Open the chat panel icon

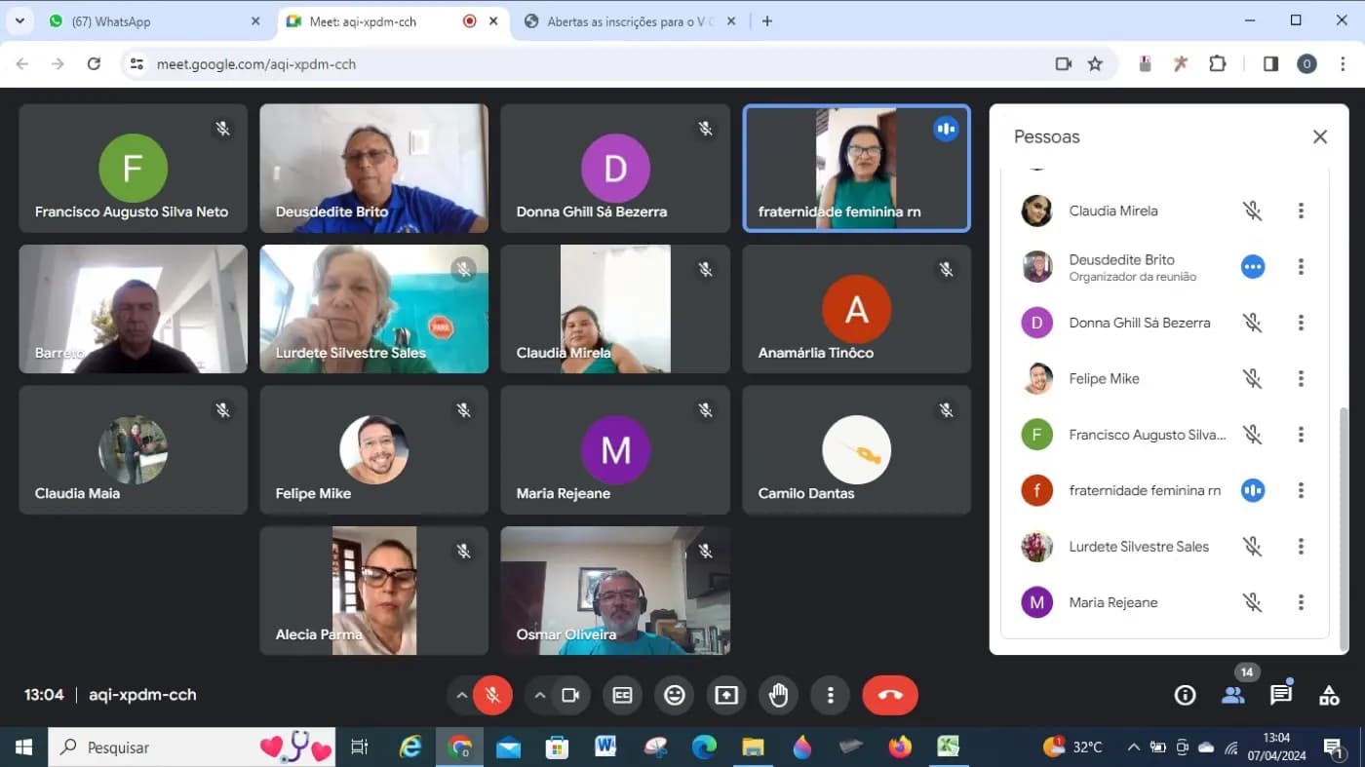point(1281,695)
